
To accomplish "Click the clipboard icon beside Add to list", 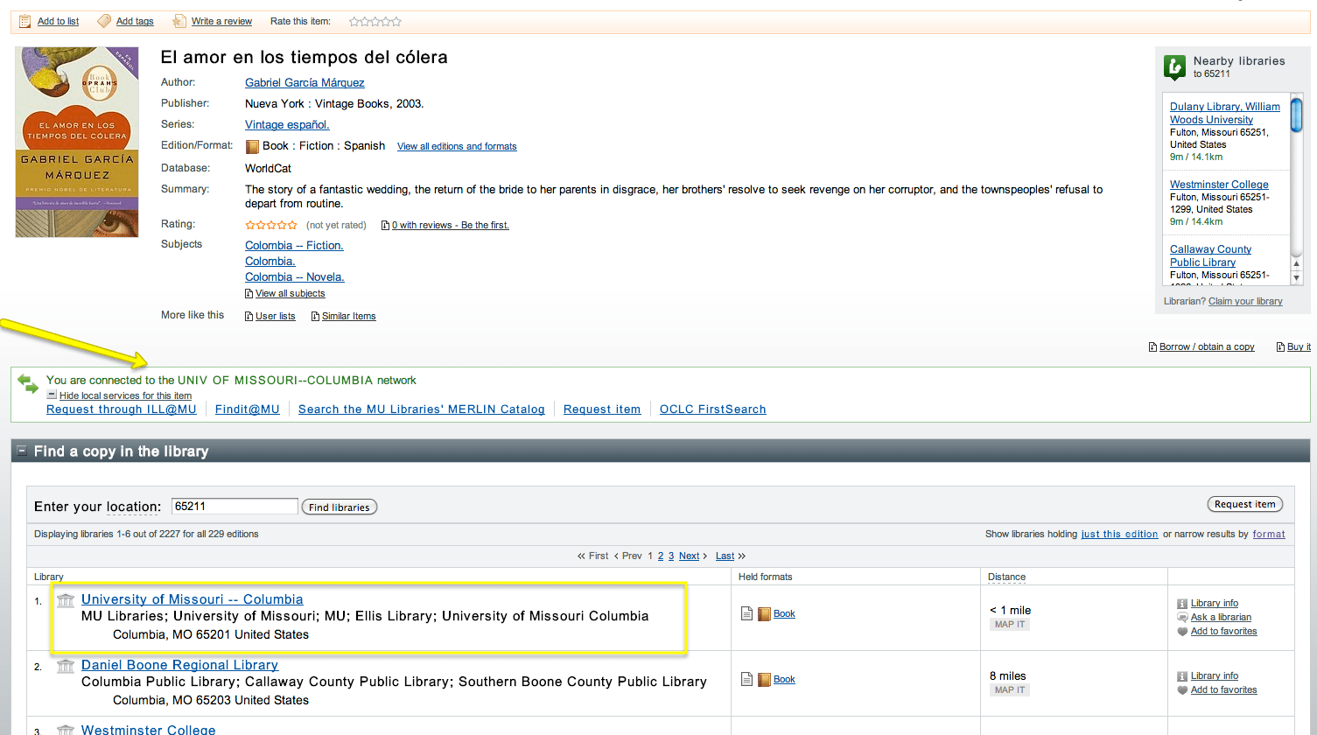I will pyautogui.click(x=25, y=21).
